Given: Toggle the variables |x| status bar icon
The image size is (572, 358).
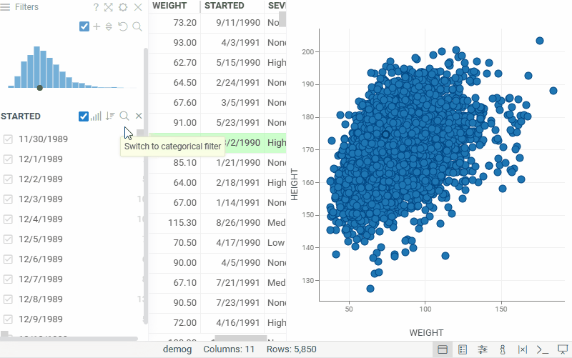Looking at the screenshot, I should tap(523, 349).
